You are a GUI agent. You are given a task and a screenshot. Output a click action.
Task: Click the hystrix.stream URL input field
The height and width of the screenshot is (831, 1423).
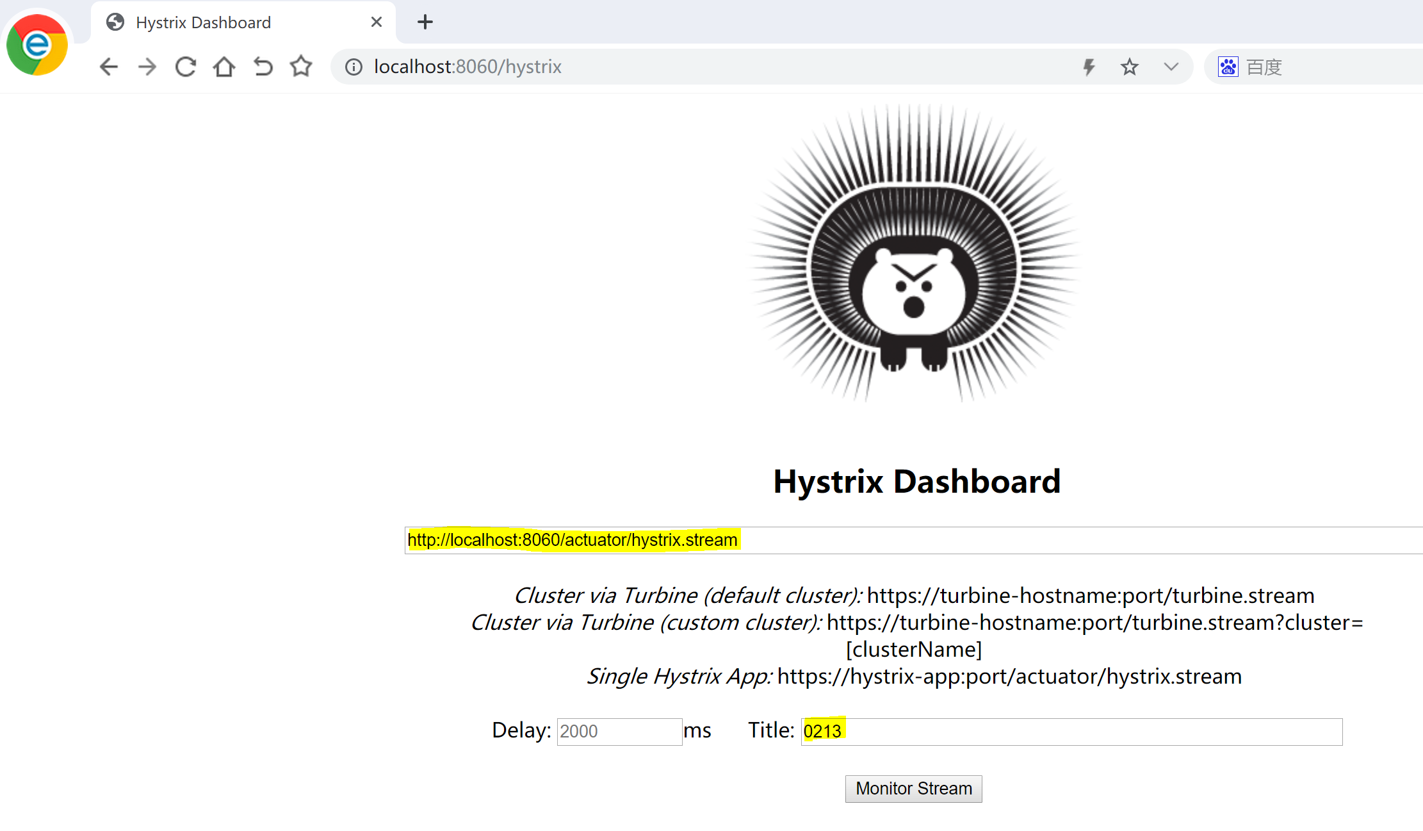tap(914, 540)
